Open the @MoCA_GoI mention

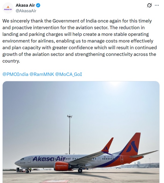point(68,74)
